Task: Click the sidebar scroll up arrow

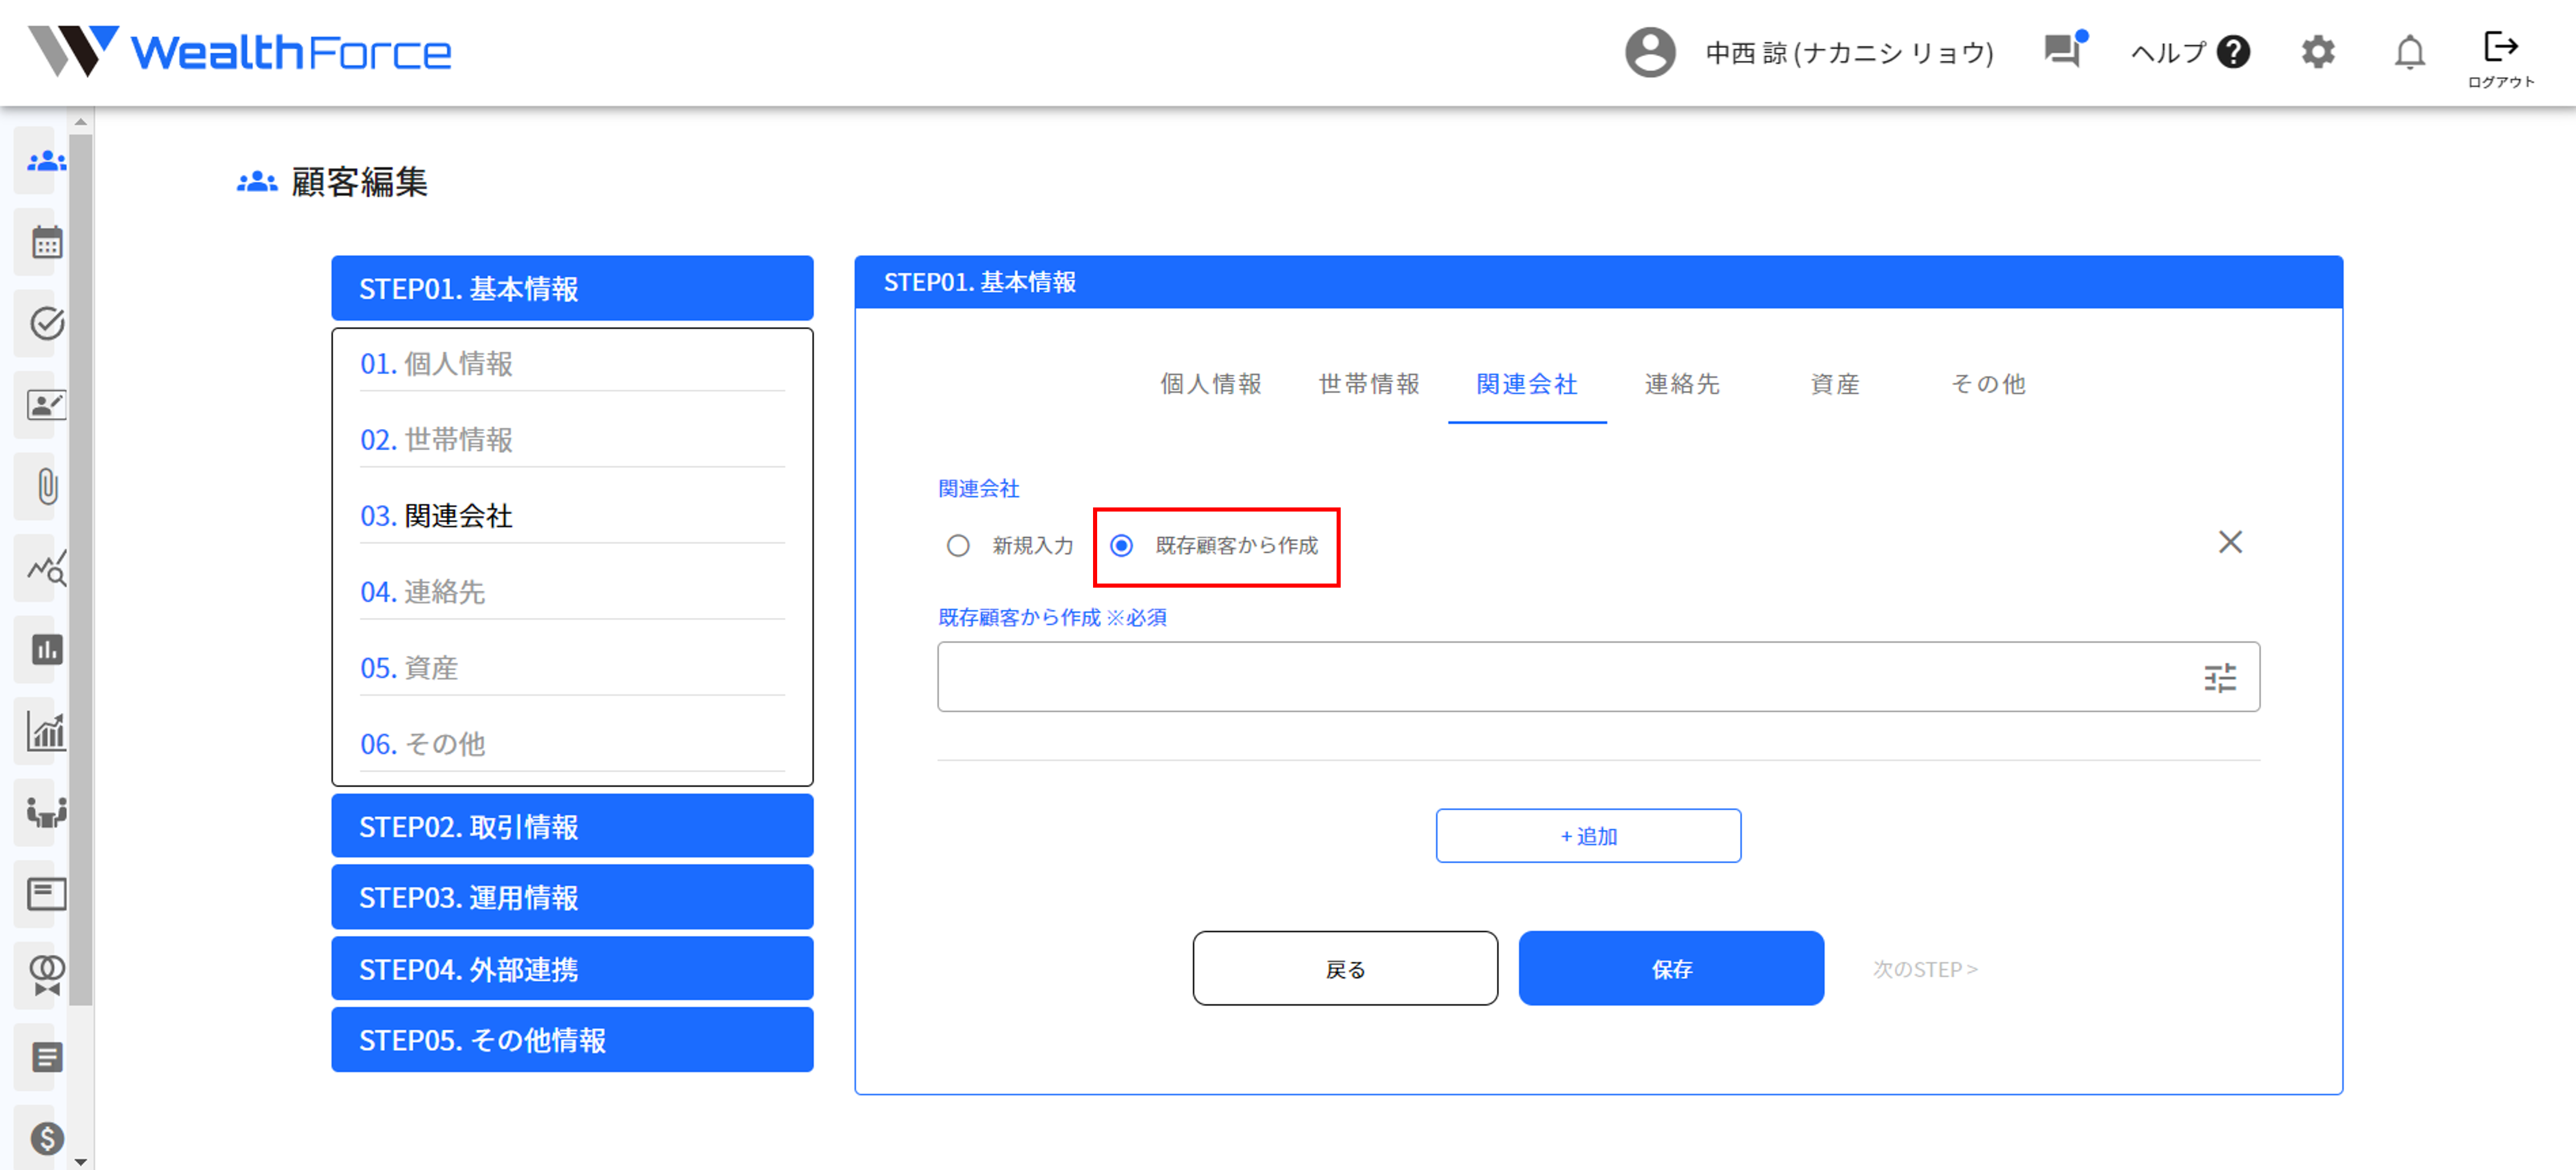Action: [x=81, y=122]
